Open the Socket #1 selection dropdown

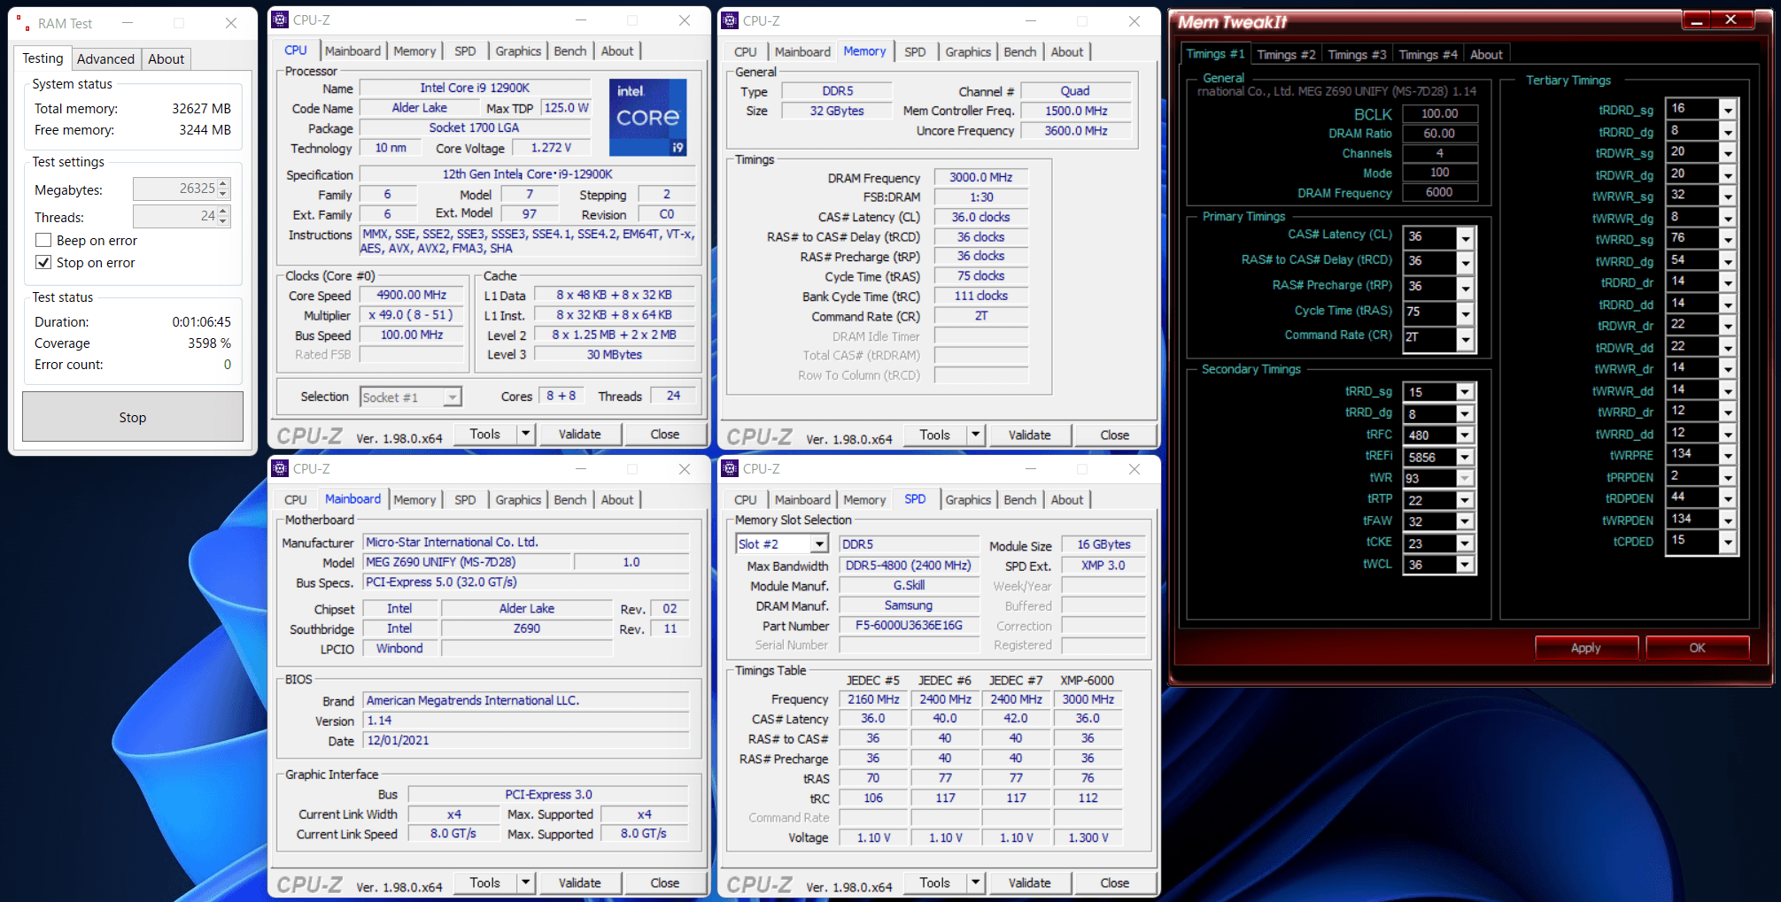coord(453,397)
